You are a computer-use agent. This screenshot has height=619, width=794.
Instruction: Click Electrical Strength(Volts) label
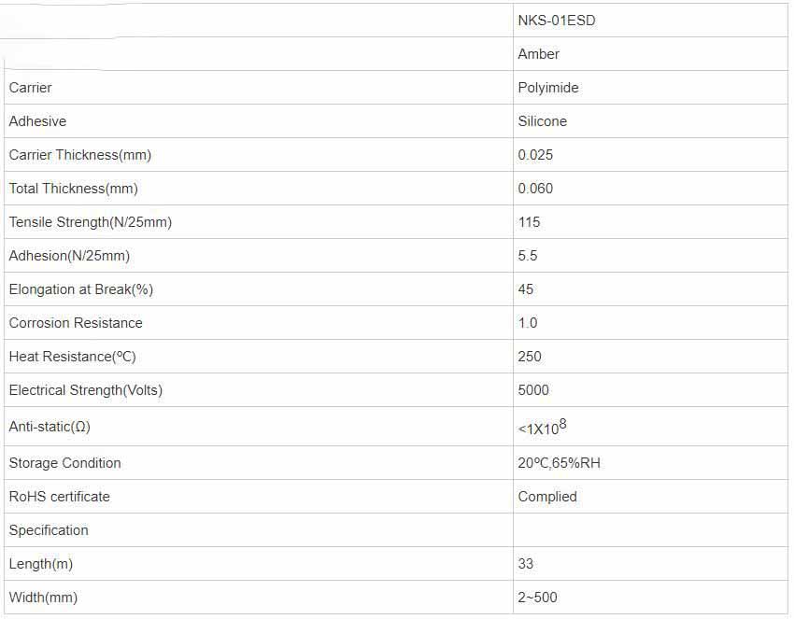pos(85,390)
